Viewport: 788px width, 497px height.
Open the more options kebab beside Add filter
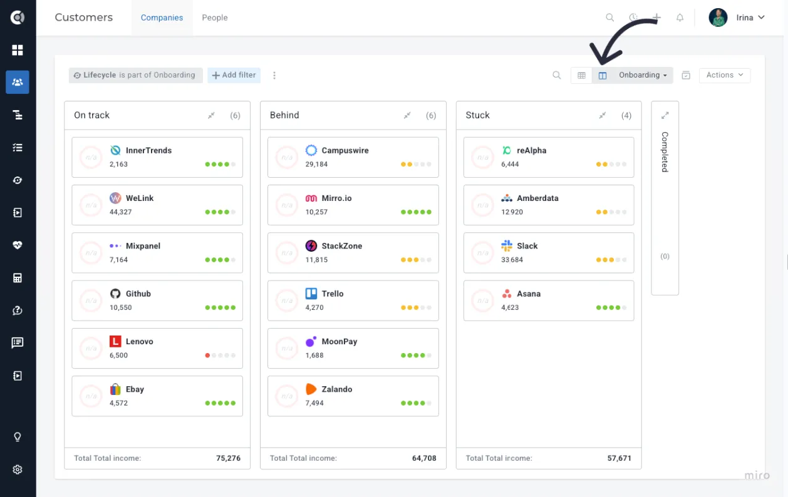point(274,75)
